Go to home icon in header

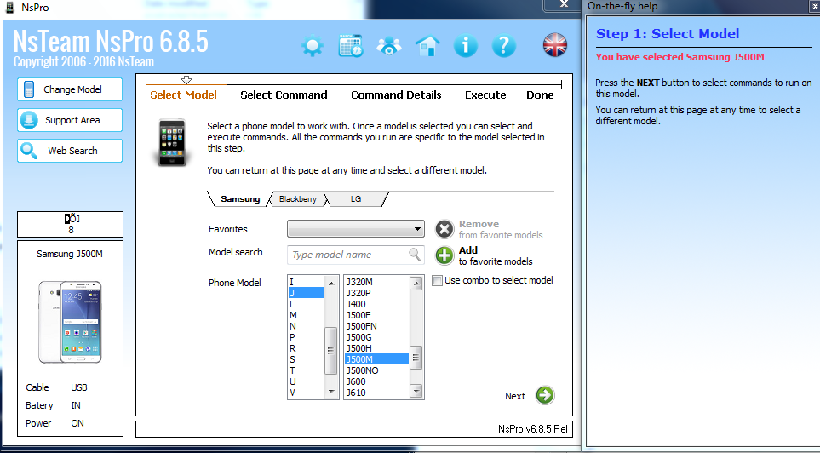click(x=427, y=46)
